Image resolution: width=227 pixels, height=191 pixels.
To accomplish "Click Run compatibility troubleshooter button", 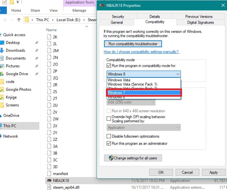I will pyautogui.click(x=133, y=44).
